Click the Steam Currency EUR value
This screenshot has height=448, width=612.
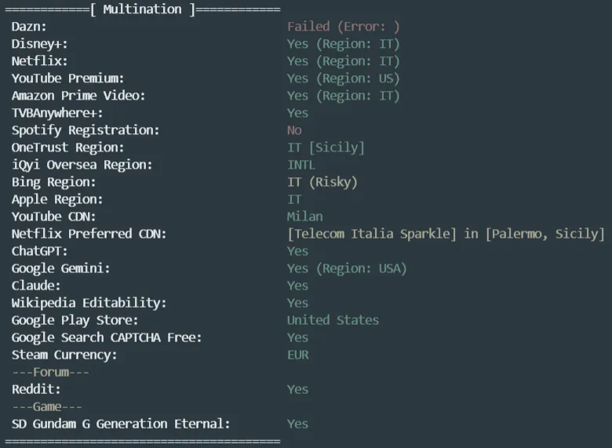pos(297,355)
